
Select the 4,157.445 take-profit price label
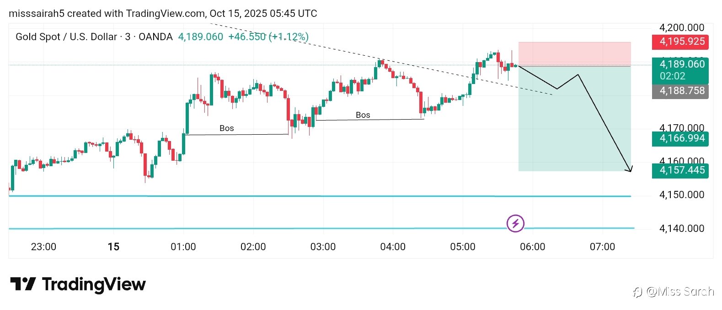[680, 170]
